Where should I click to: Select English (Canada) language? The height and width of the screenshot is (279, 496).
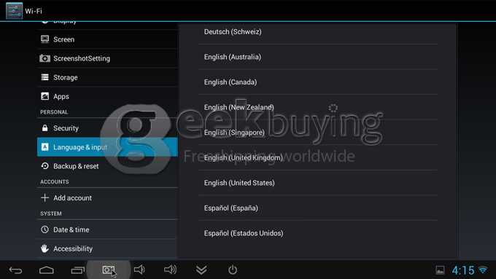[317, 82]
